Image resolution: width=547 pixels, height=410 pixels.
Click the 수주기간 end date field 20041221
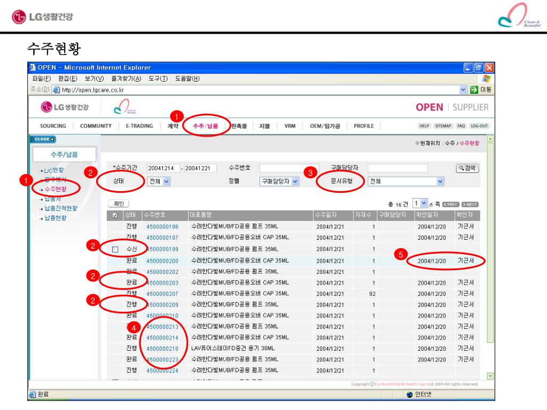[x=200, y=168]
